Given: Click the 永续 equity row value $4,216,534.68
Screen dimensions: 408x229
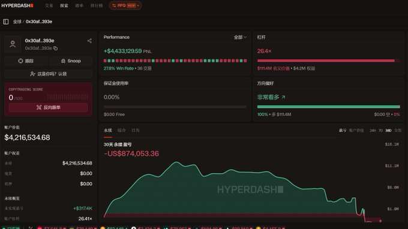Looking at the screenshot, I should pos(77,163).
